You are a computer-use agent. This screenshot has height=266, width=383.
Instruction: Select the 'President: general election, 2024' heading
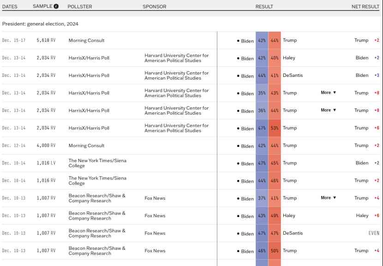pyautogui.click(x=40, y=24)
